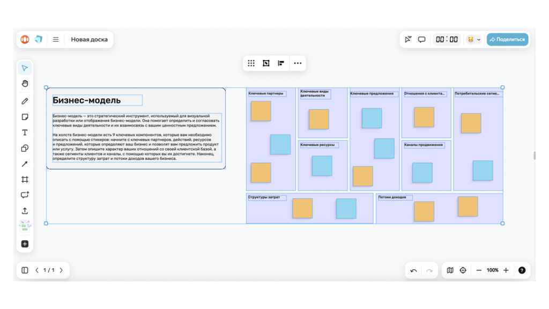The width and height of the screenshot is (549, 309).
Task: Select the cursor selection tool
Action: click(25, 68)
